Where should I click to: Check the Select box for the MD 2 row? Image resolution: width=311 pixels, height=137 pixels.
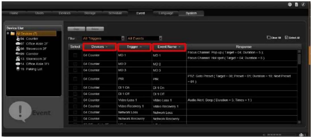(75, 64)
